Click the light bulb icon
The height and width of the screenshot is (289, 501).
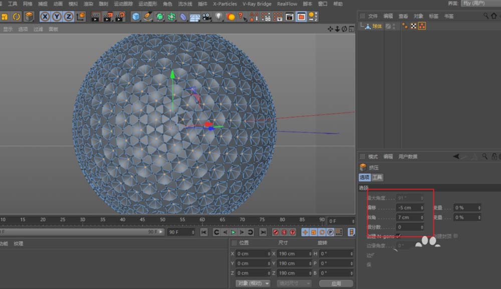pyautogui.click(x=218, y=17)
